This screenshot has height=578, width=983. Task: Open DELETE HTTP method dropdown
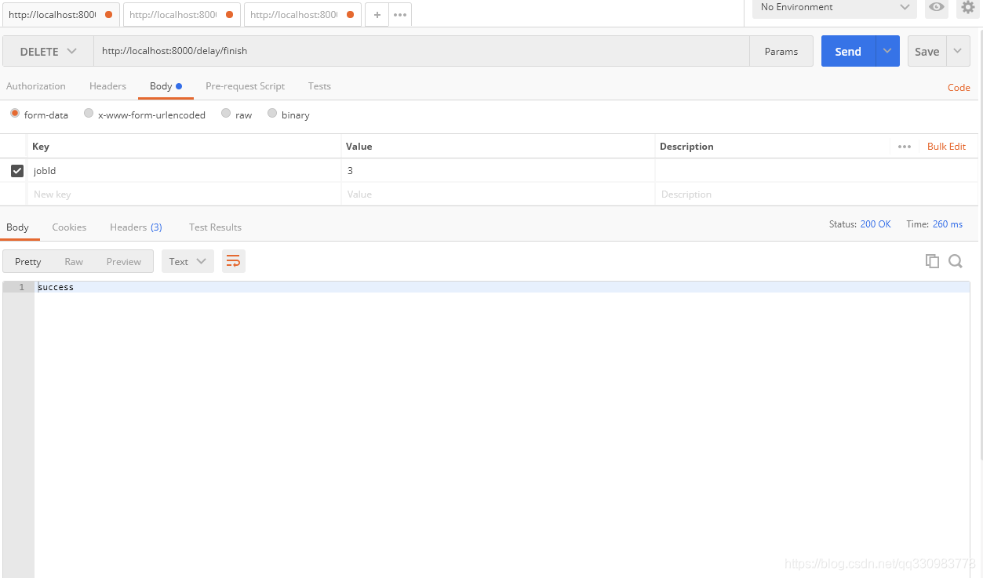point(48,51)
